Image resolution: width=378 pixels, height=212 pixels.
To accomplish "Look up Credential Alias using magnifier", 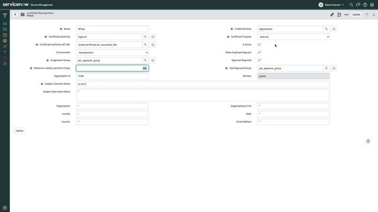I will pyautogui.click(x=327, y=29).
